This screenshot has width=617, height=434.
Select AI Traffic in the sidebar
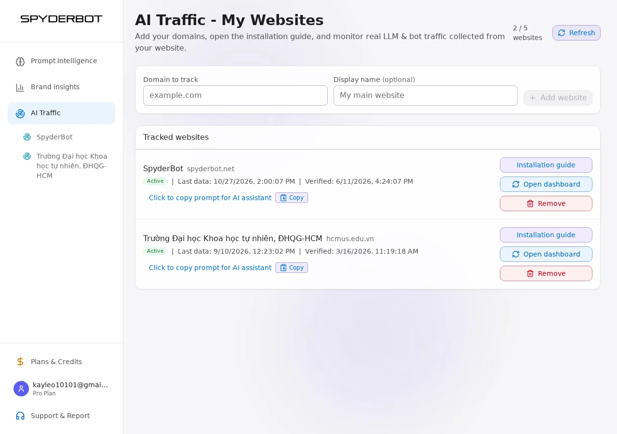61,113
